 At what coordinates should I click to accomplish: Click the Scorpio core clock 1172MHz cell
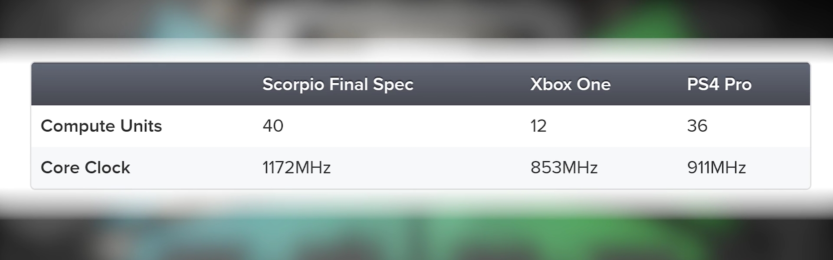coord(296,167)
